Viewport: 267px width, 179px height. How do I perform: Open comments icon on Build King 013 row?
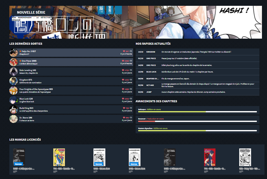(x=131, y=108)
